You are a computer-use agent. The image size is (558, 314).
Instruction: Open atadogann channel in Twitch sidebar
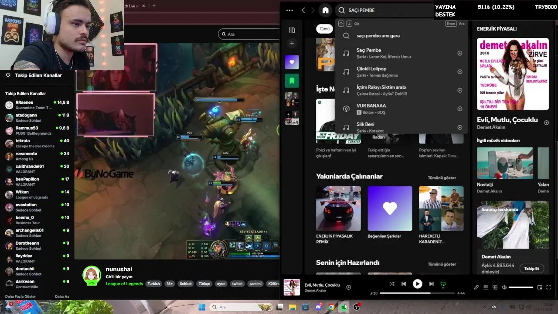point(37,118)
